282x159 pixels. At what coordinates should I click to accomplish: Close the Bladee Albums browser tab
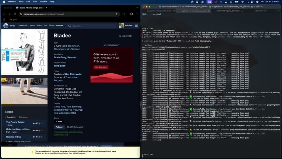(x=47, y=8)
